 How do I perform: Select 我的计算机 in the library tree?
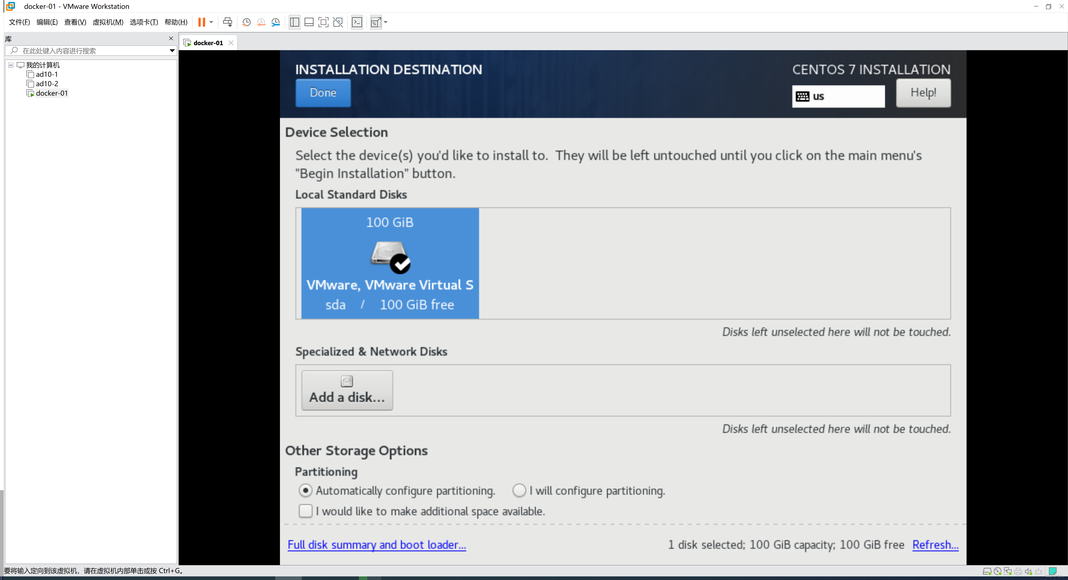[x=43, y=65]
